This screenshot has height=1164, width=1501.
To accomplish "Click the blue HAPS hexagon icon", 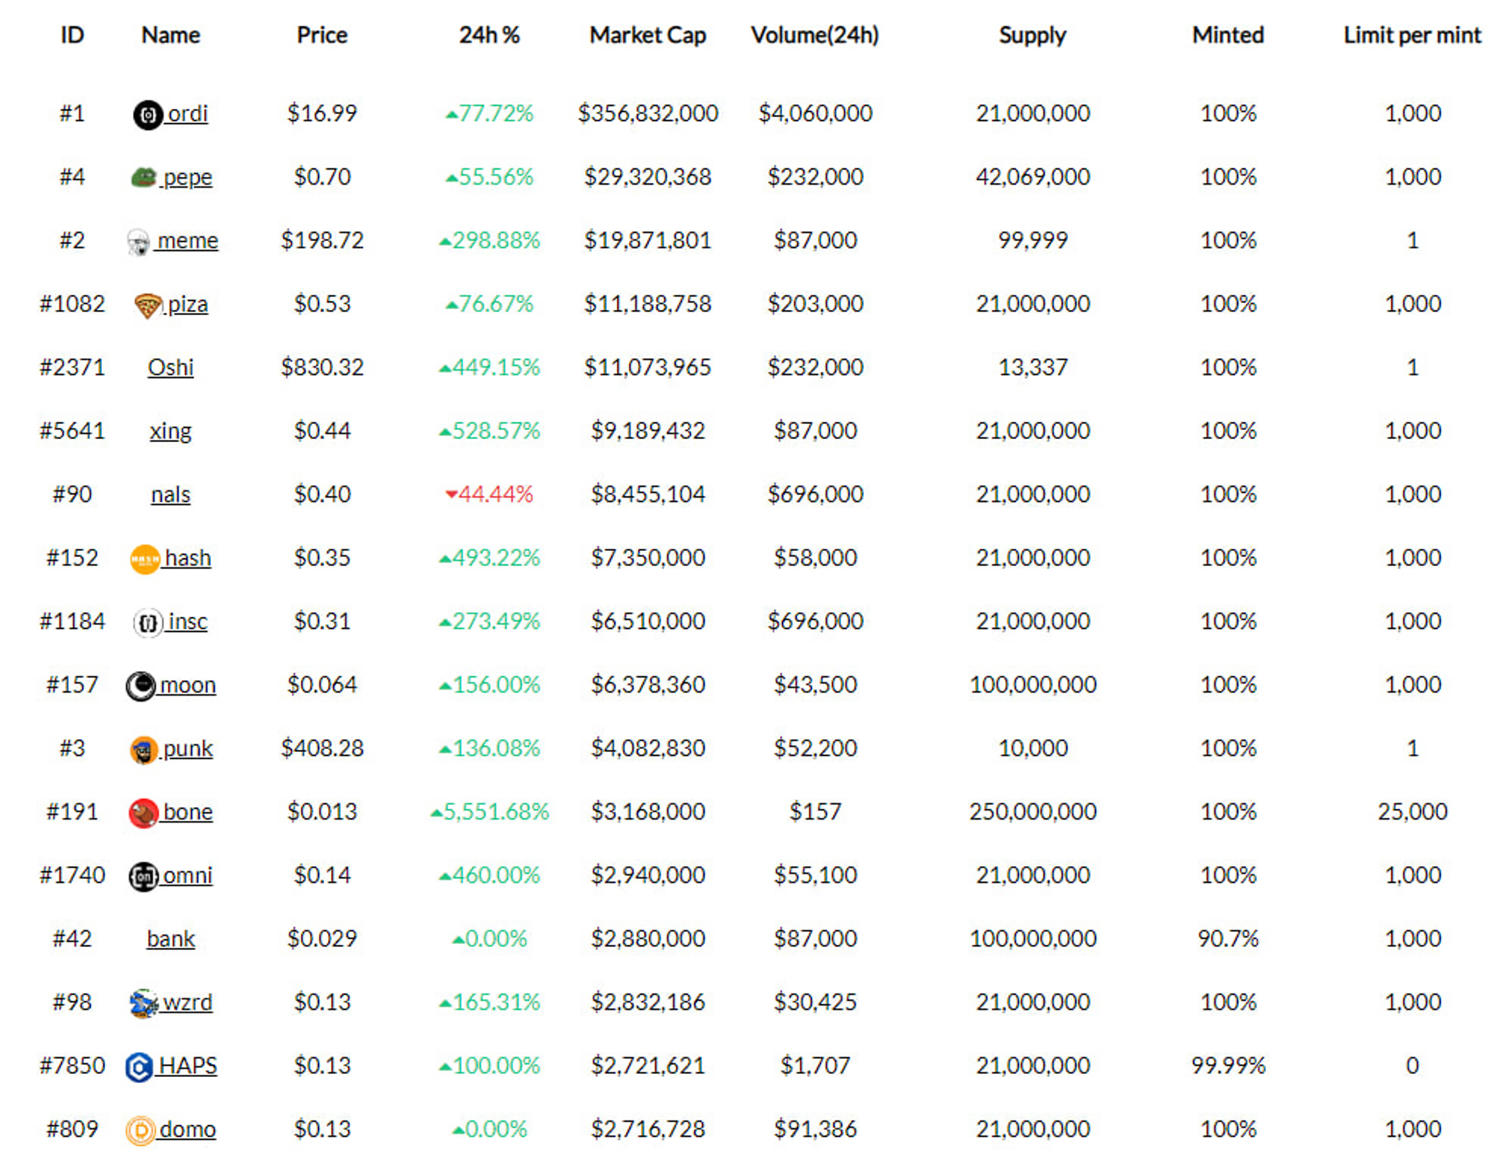I will pyautogui.click(x=140, y=1067).
